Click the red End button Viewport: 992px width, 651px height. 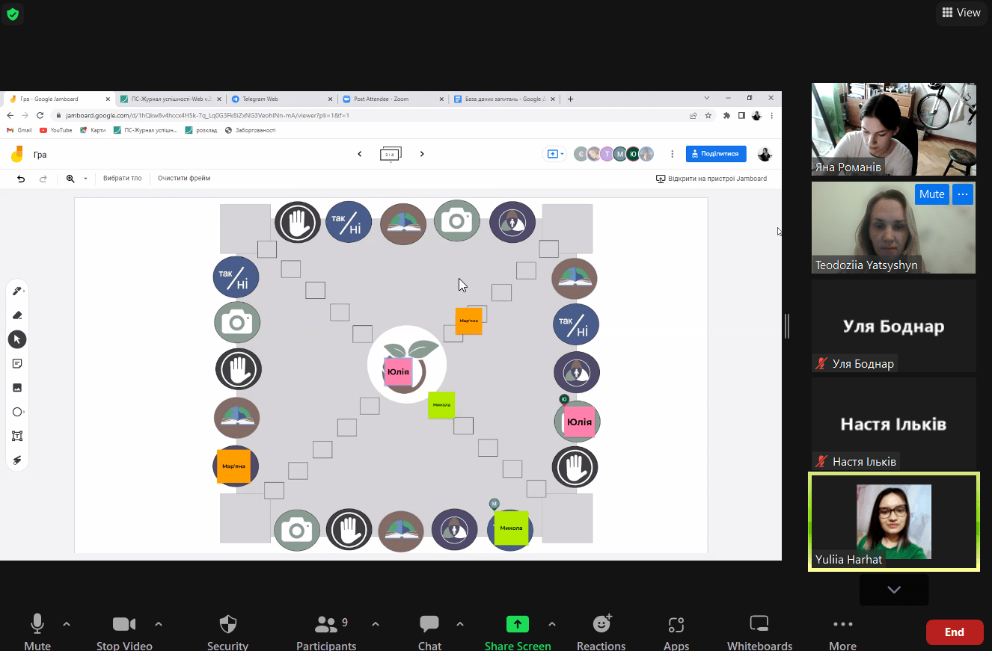pos(954,632)
